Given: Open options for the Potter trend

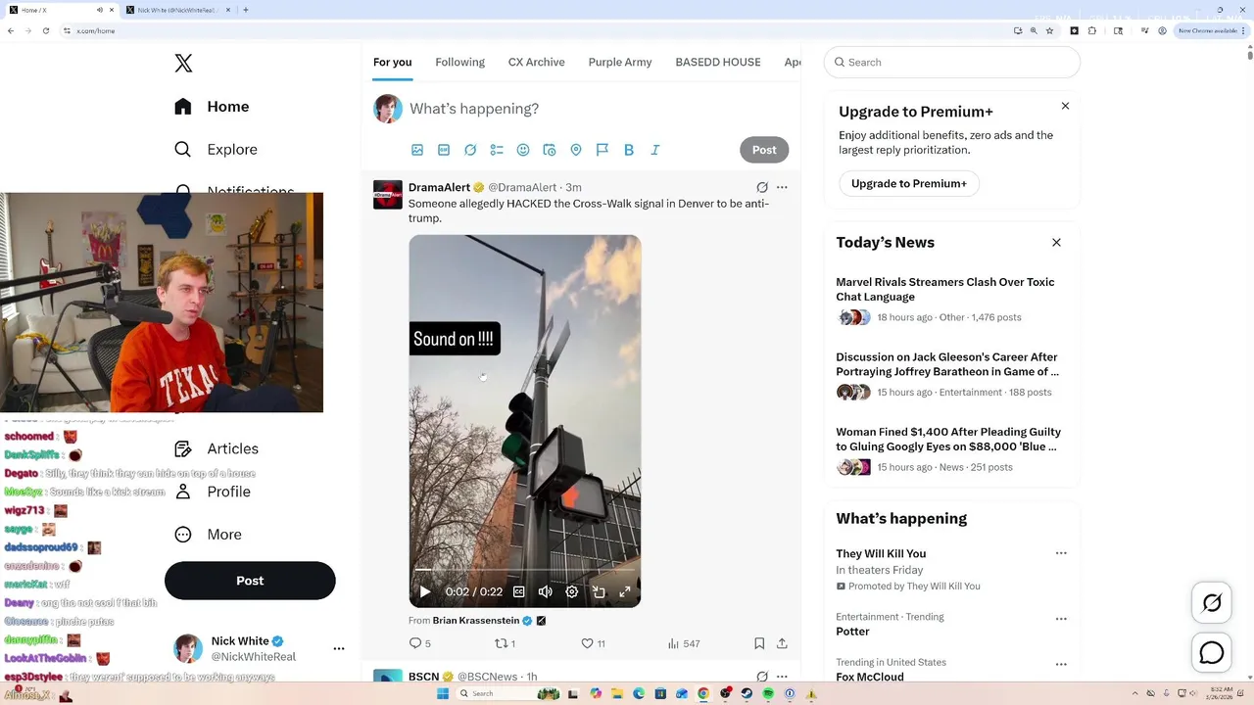Looking at the screenshot, I should (1061, 619).
